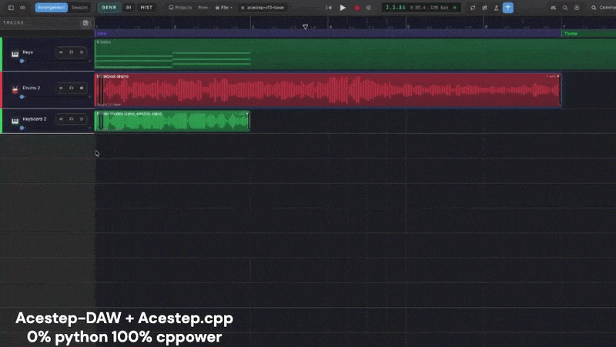The height and width of the screenshot is (347, 616).
Task: Open the mixer sliders icon in top right
Action: 553,8
